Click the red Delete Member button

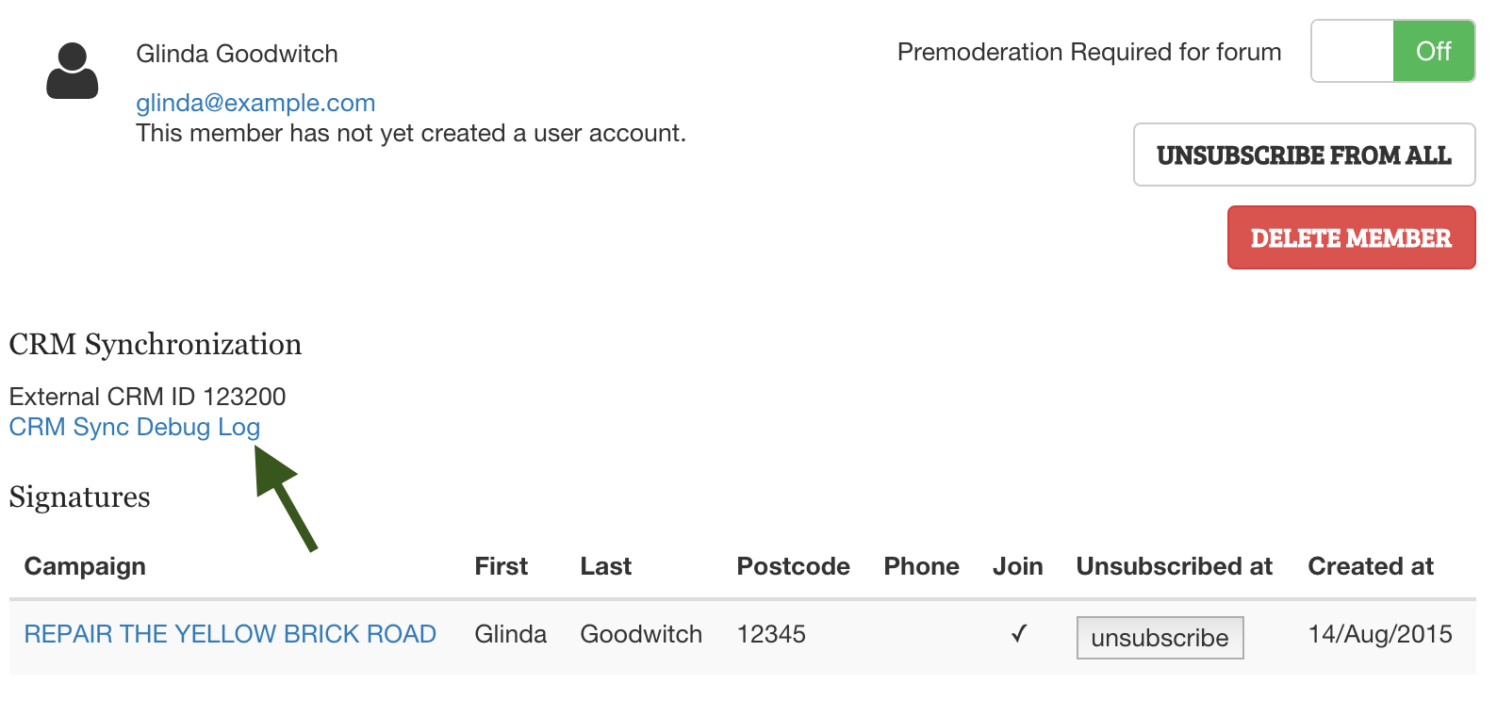coord(1351,237)
